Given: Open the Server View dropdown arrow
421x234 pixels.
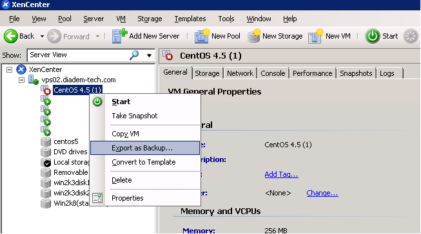Looking at the screenshot, I should click(149, 55).
